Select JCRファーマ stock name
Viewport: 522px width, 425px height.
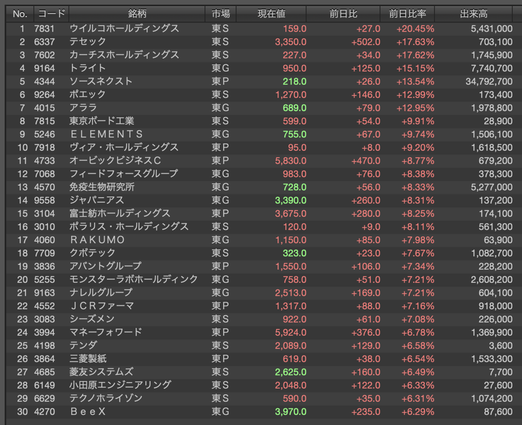point(102,305)
